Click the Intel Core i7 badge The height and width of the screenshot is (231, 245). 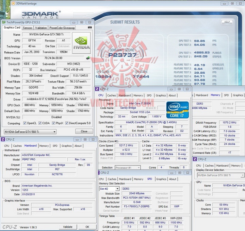[177, 109]
